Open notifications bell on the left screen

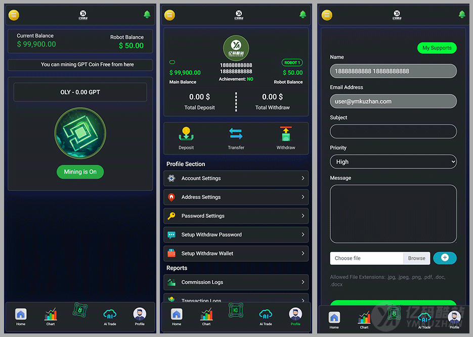point(147,15)
